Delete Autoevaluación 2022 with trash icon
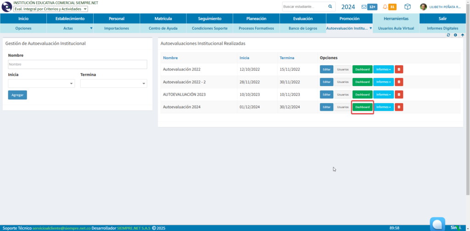 (399, 69)
